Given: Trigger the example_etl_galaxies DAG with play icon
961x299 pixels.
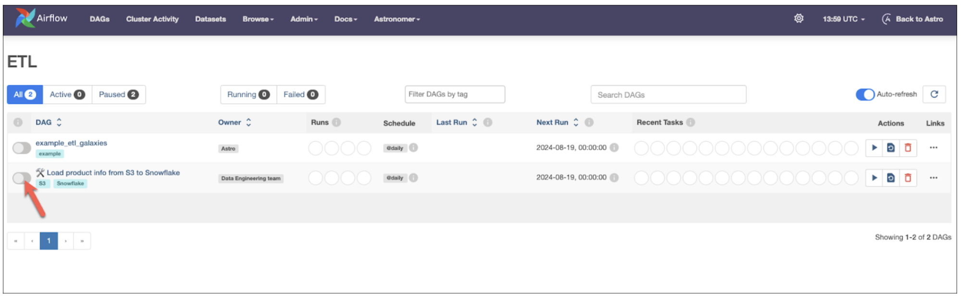Looking at the screenshot, I should coord(874,148).
